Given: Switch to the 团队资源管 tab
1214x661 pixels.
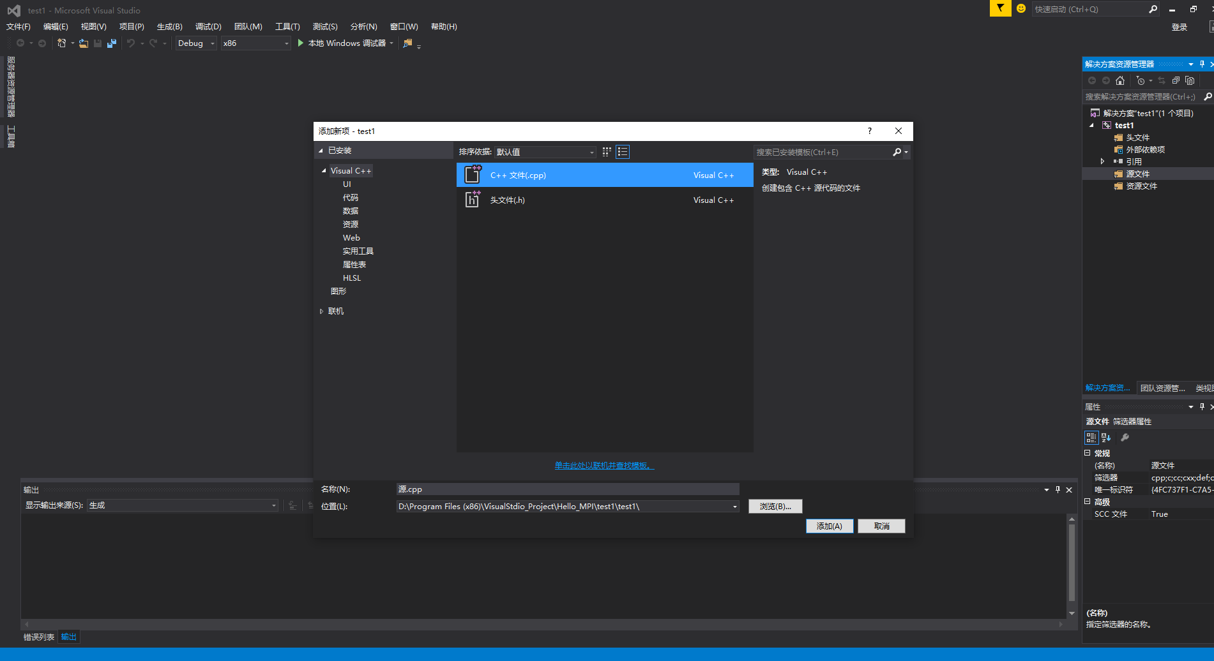Looking at the screenshot, I should (1161, 387).
